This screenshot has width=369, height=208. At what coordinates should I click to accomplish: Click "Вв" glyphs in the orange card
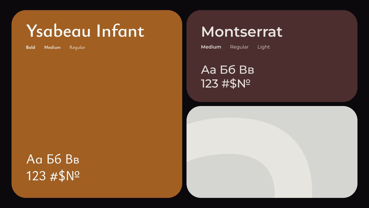(x=72, y=159)
